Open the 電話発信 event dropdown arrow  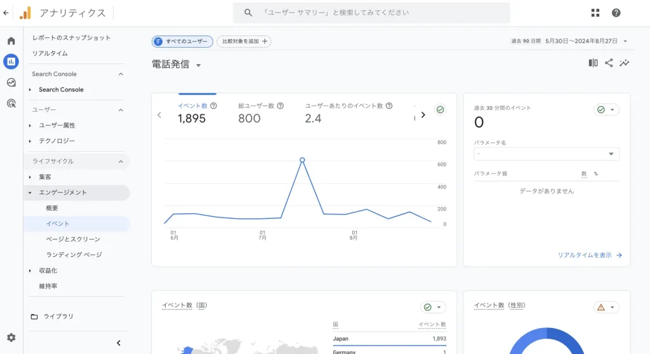(199, 65)
